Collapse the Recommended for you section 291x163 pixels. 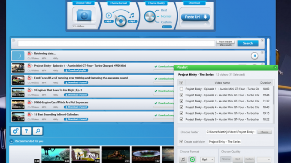pyautogui.click(x=12, y=141)
